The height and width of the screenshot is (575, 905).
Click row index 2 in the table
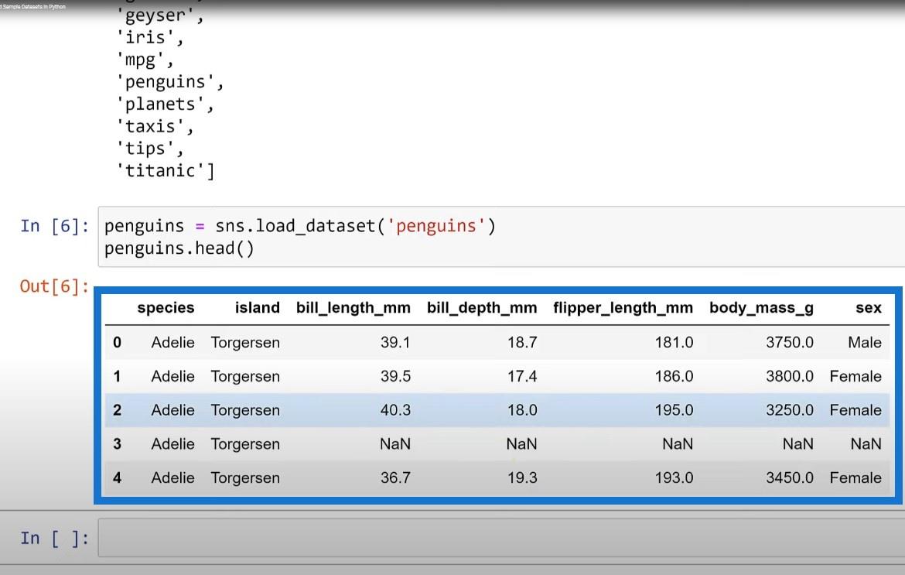(x=117, y=410)
